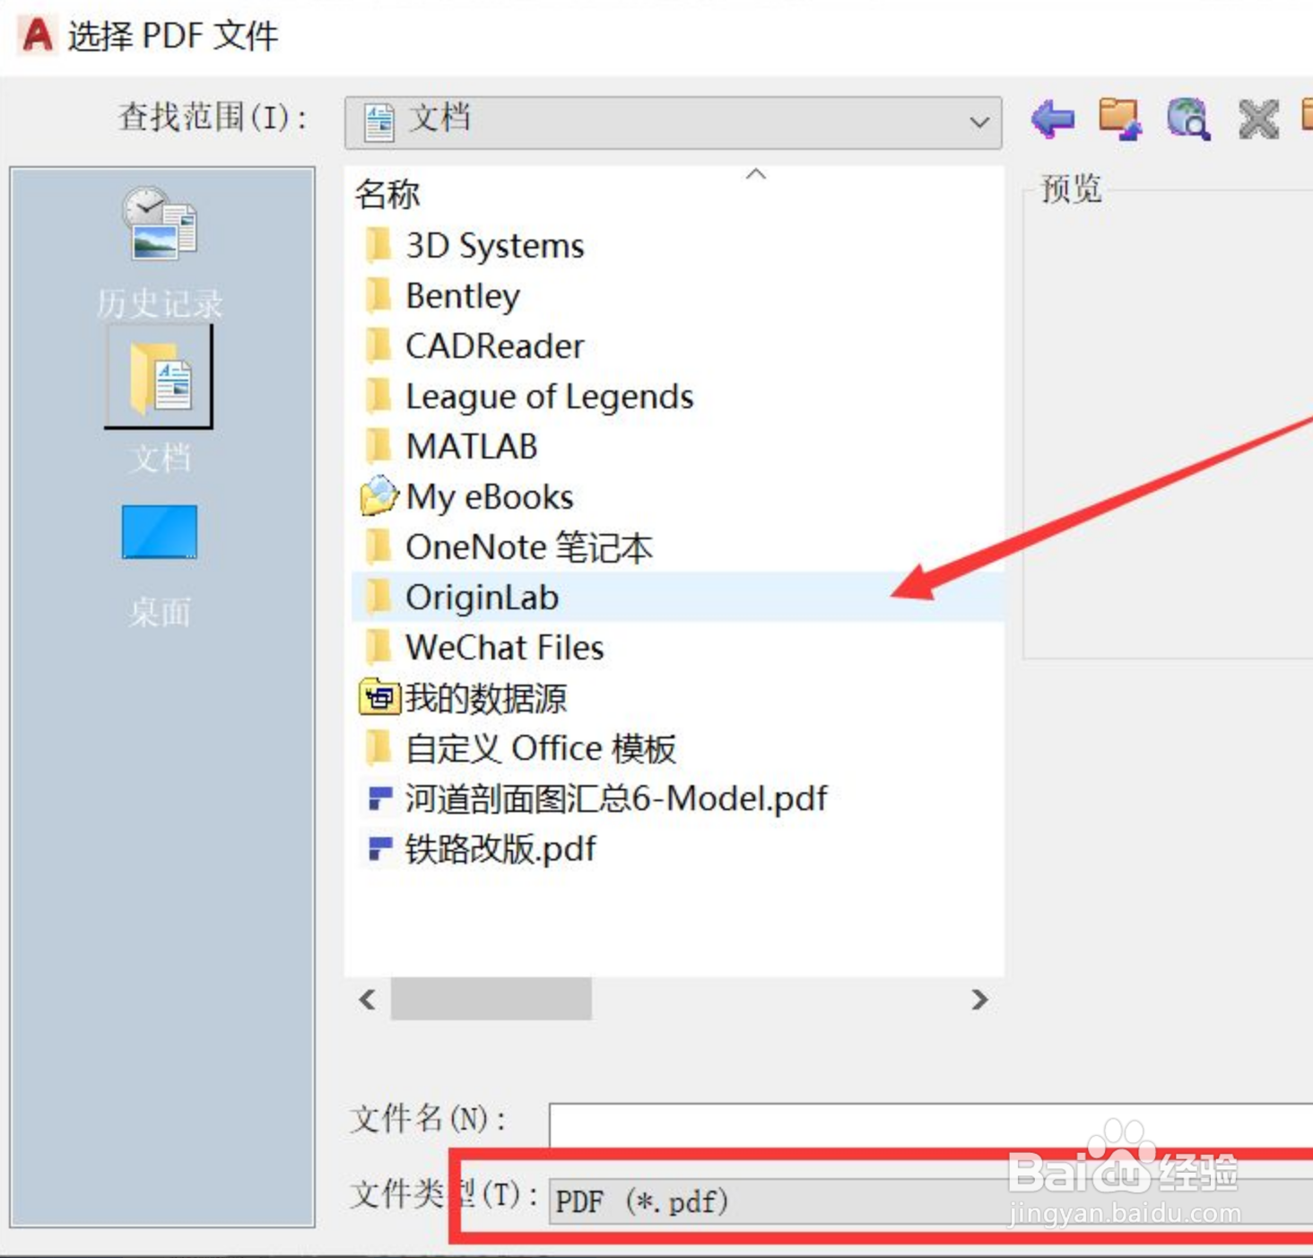Click the scroll right arrow of file list

[979, 999]
